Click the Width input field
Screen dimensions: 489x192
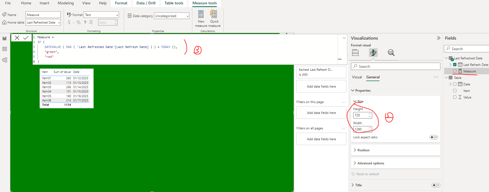pyautogui.click(x=363, y=129)
